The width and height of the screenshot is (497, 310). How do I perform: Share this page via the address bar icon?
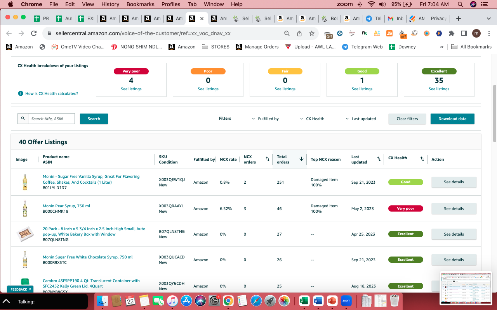click(x=299, y=33)
